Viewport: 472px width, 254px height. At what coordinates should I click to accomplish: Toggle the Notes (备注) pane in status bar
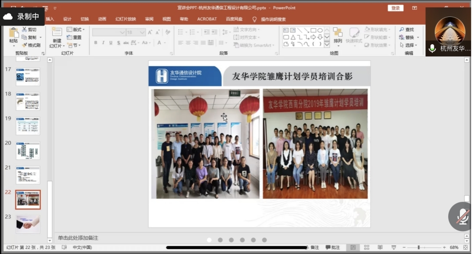pyautogui.click(x=313, y=247)
